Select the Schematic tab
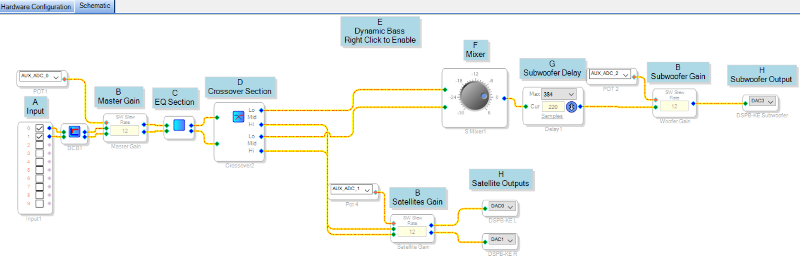The image size is (800, 261). (x=95, y=6)
